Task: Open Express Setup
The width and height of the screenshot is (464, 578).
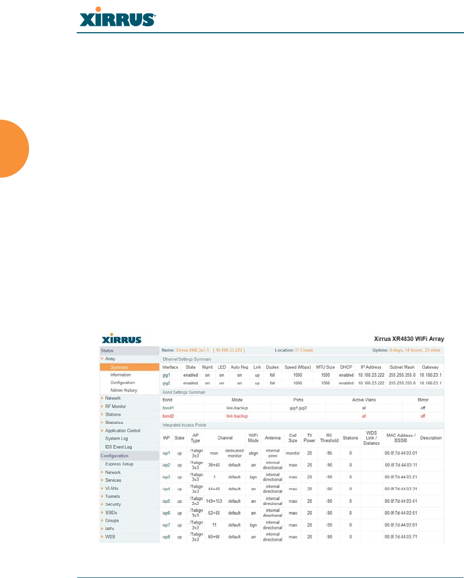Action: 119,464
